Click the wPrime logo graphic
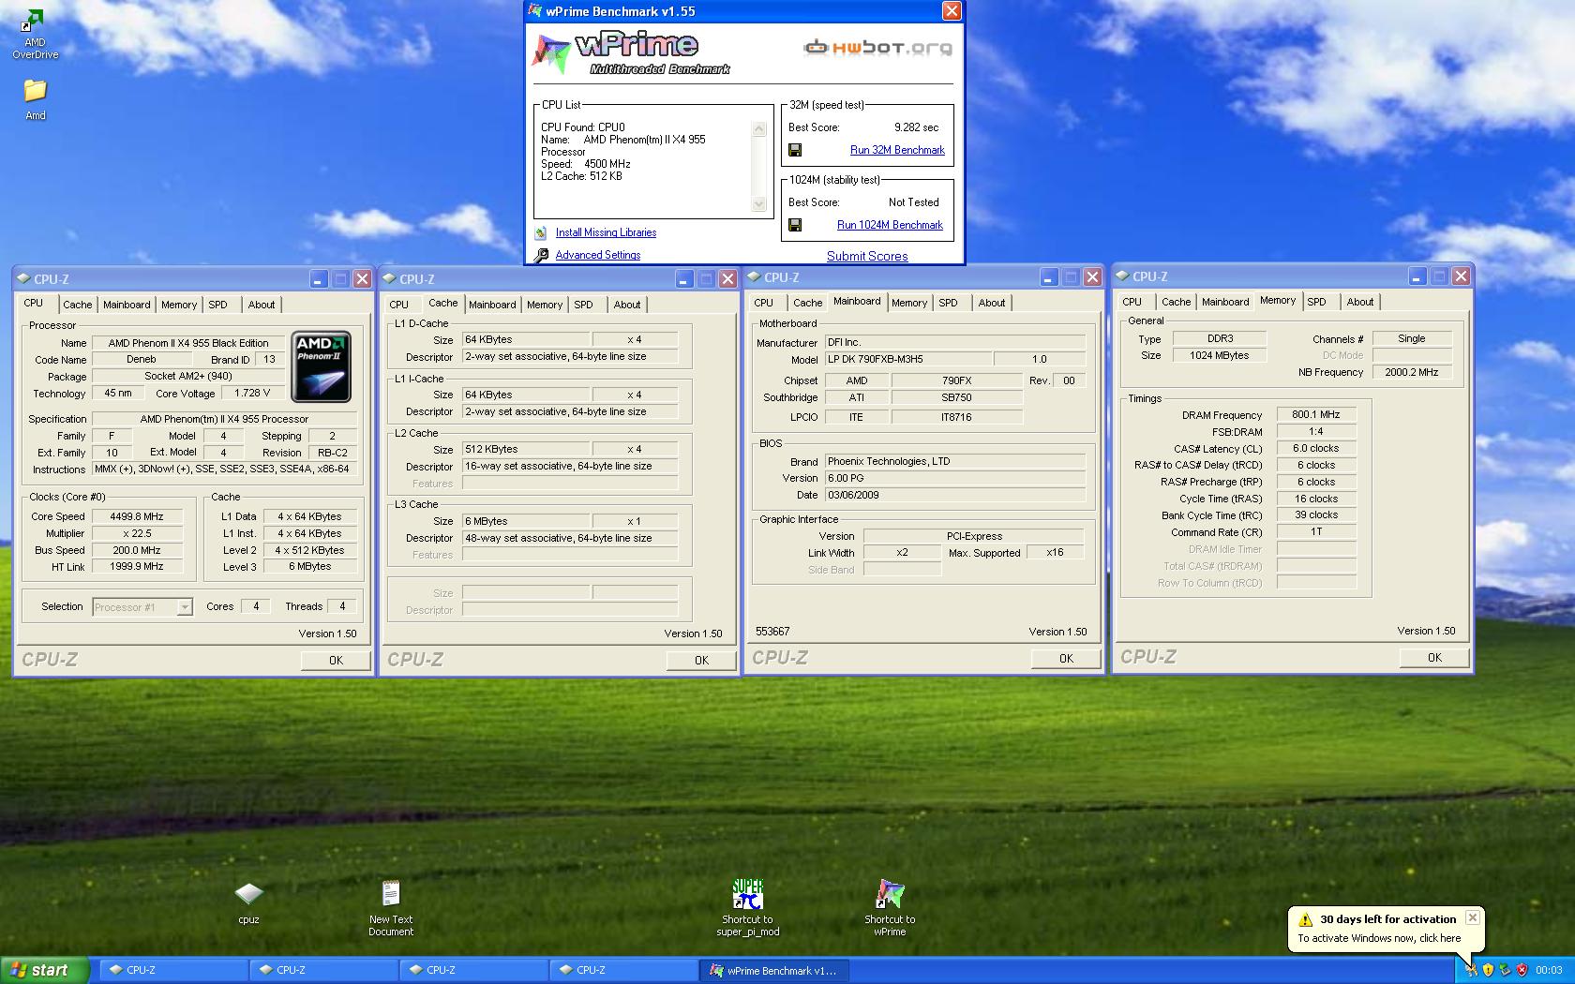This screenshot has height=984, width=1575. click(x=630, y=52)
